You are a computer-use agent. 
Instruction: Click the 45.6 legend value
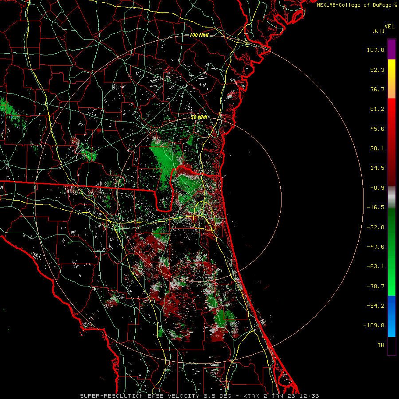pos(377,129)
